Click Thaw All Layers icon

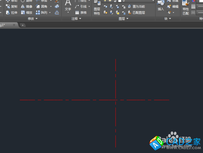(117, 13)
